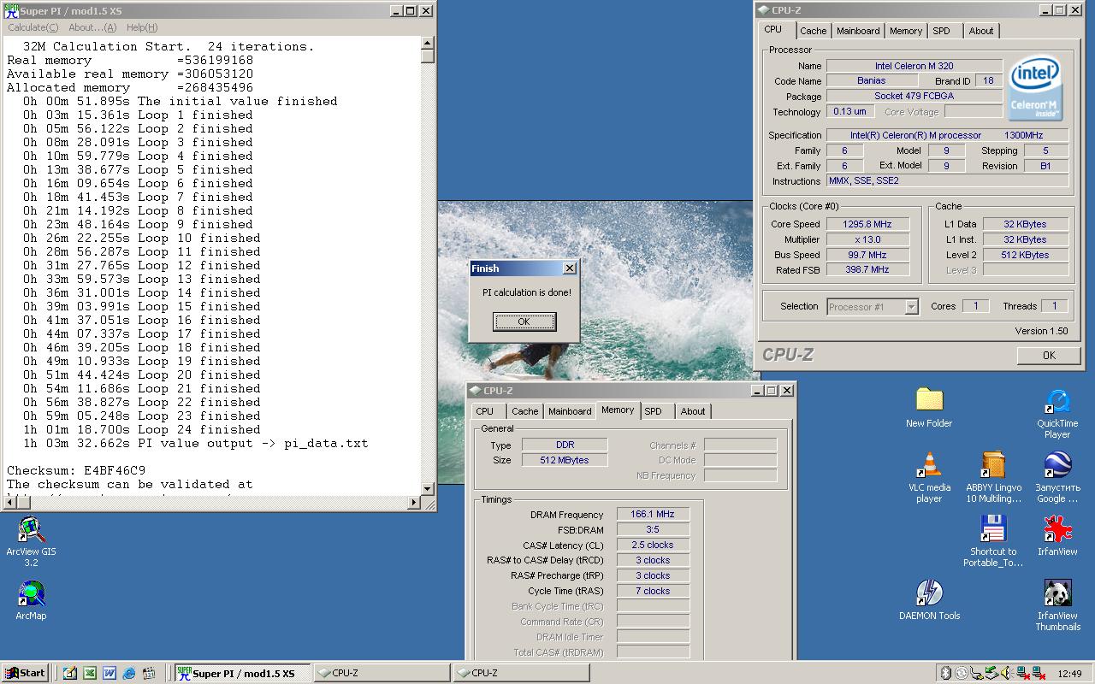The image size is (1095, 684).
Task: Open the Help menu in Super PI
Action: click(x=142, y=27)
